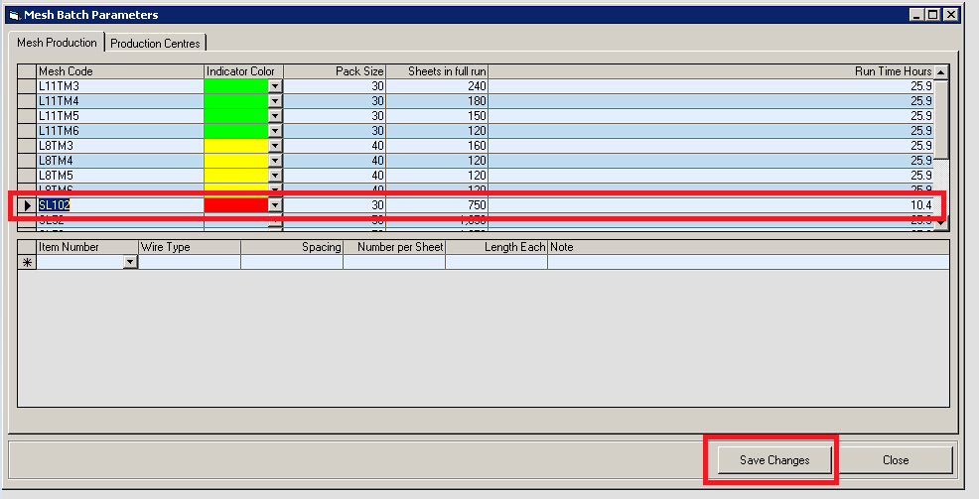Click the Number per Sheet header
This screenshot has height=499, width=979.
tap(394, 247)
